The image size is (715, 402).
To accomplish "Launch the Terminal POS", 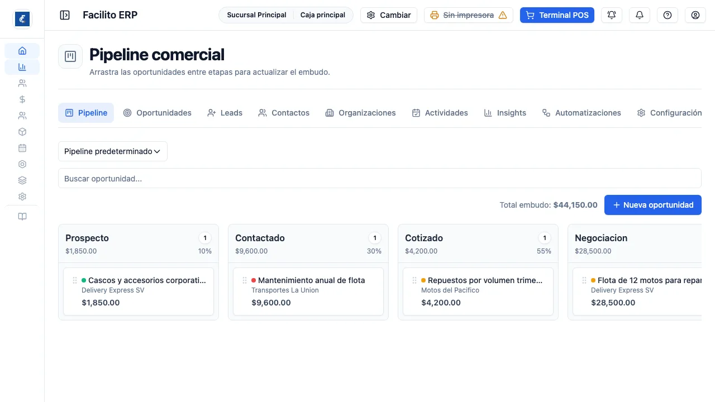I will (557, 15).
